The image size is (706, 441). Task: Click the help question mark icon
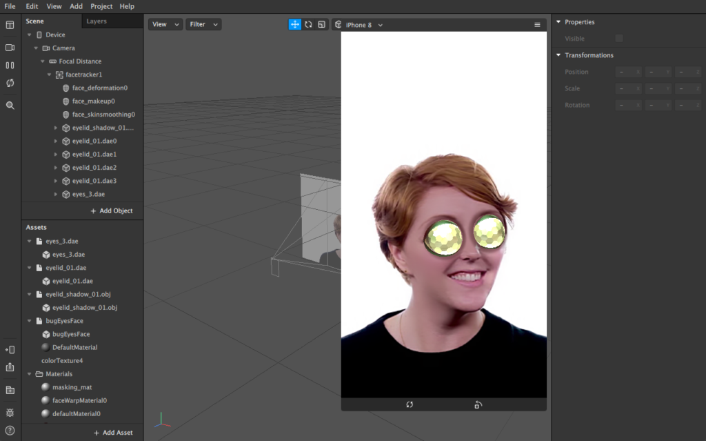[10, 430]
